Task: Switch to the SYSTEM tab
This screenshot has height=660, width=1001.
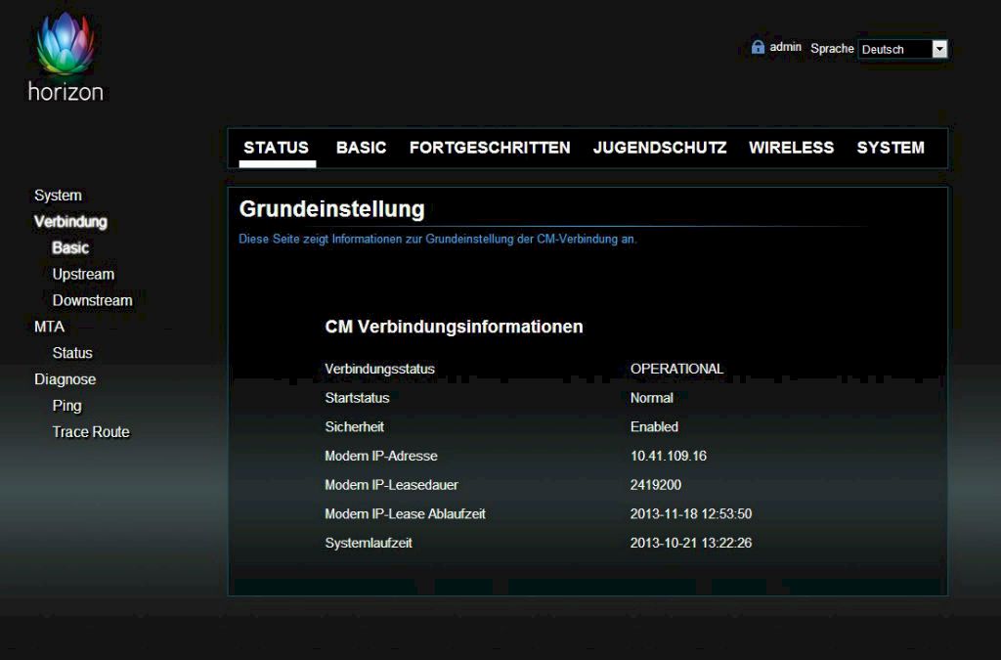Action: (891, 148)
